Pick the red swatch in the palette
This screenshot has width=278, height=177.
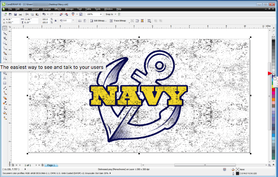(274, 90)
